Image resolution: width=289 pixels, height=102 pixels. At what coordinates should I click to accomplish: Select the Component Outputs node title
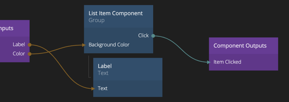pyautogui.click(x=240, y=46)
